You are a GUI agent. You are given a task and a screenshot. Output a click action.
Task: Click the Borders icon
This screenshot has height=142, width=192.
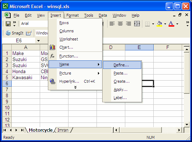point(147,24)
